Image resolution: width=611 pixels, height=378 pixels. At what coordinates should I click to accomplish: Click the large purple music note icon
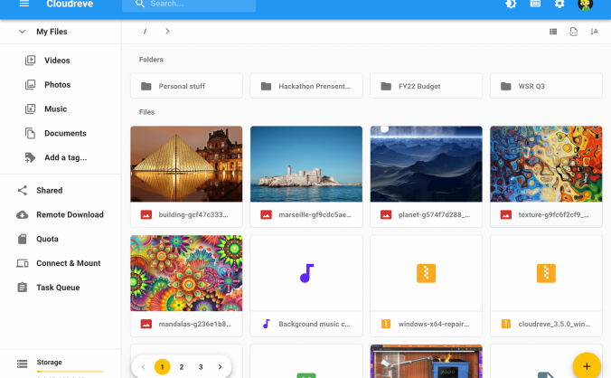(x=306, y=273)
